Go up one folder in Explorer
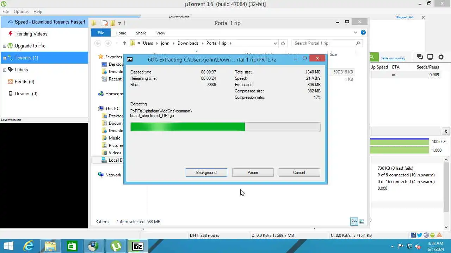This screenshot has height=253, width=451. [x=124, y=43]
